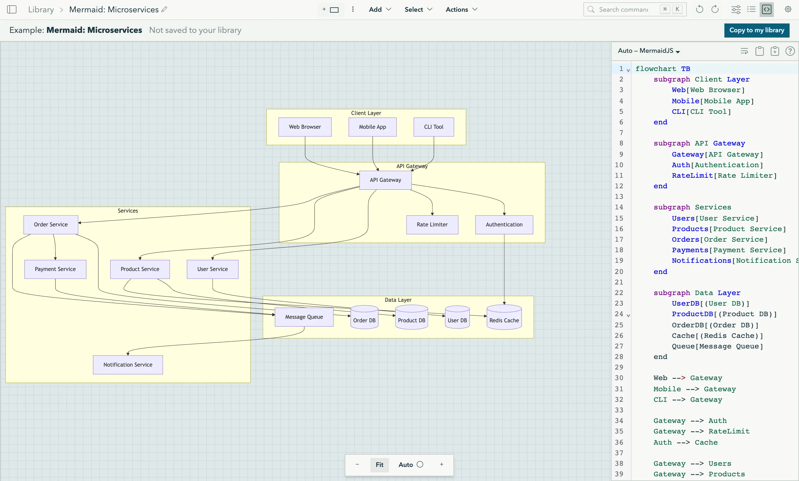Toggle the Auto zoom radio circle
The height and width of the screenshot is (481, 799).
420,465
